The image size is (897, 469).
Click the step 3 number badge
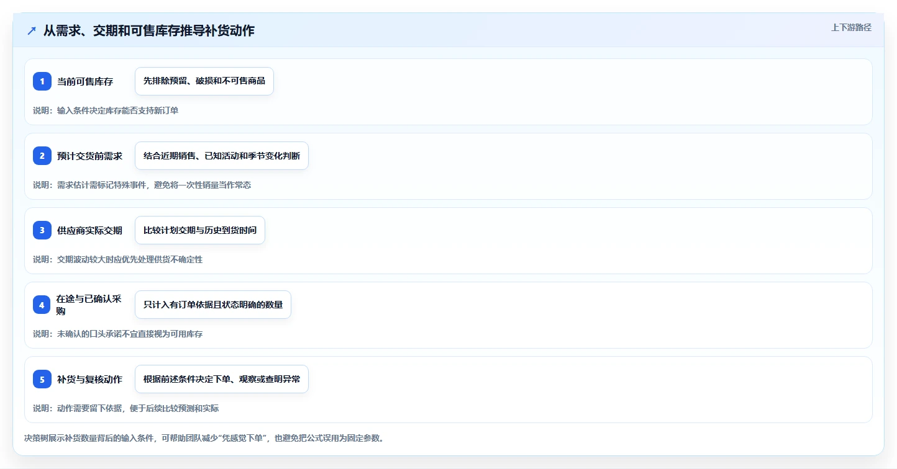42,230
